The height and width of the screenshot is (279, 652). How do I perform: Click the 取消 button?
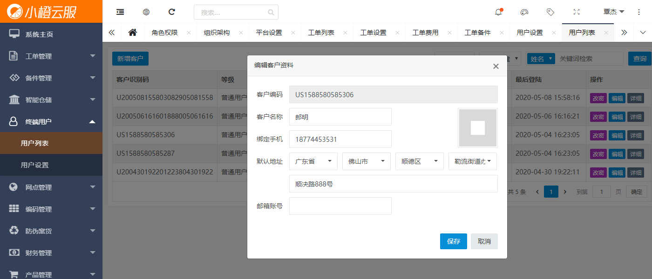click(x=484, y=241)
